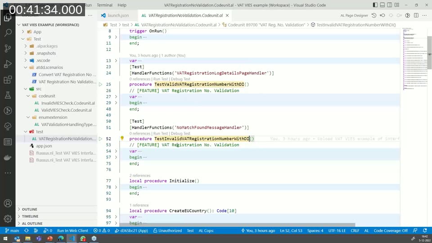
Task: Open Run and Debug view
Action: pos(8,64)
